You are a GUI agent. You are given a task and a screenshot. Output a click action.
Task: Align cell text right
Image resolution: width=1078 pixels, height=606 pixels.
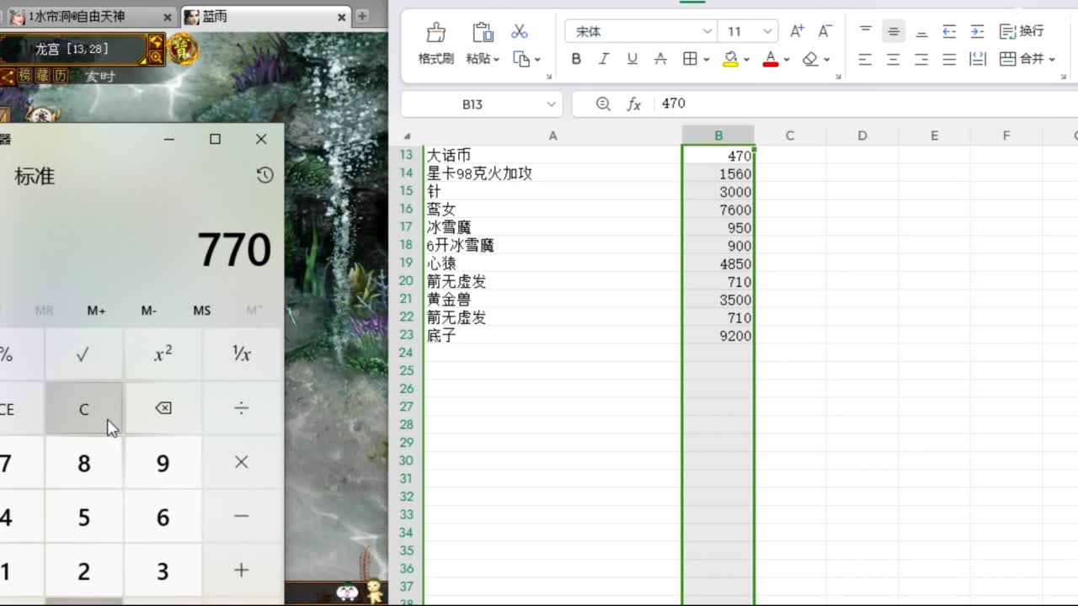coord(921,59)
